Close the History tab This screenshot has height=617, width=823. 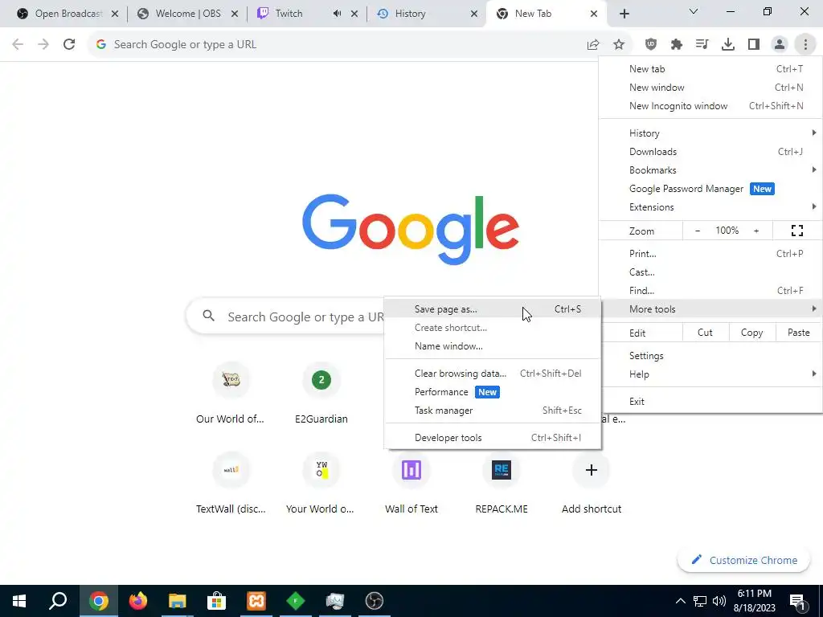pyautogui.click(x=474, y=14)
